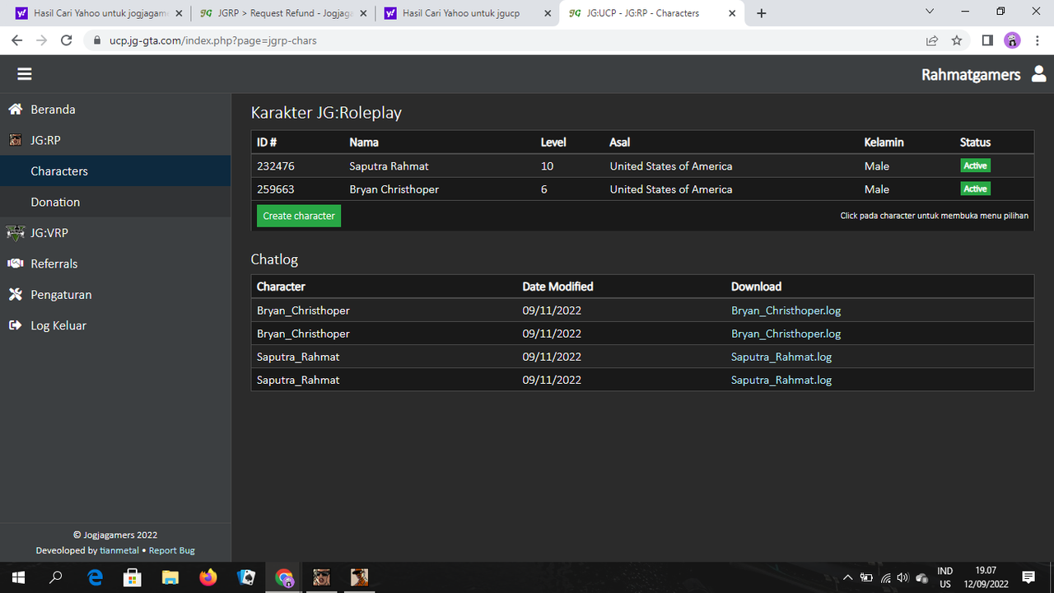Open Windows taskbar search
1054x593 pixels.
point(56,577)
